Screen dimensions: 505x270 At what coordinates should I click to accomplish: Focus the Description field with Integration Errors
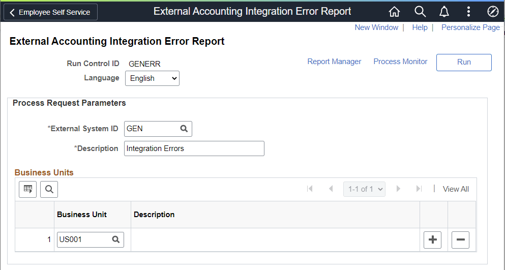click(194, 148)
